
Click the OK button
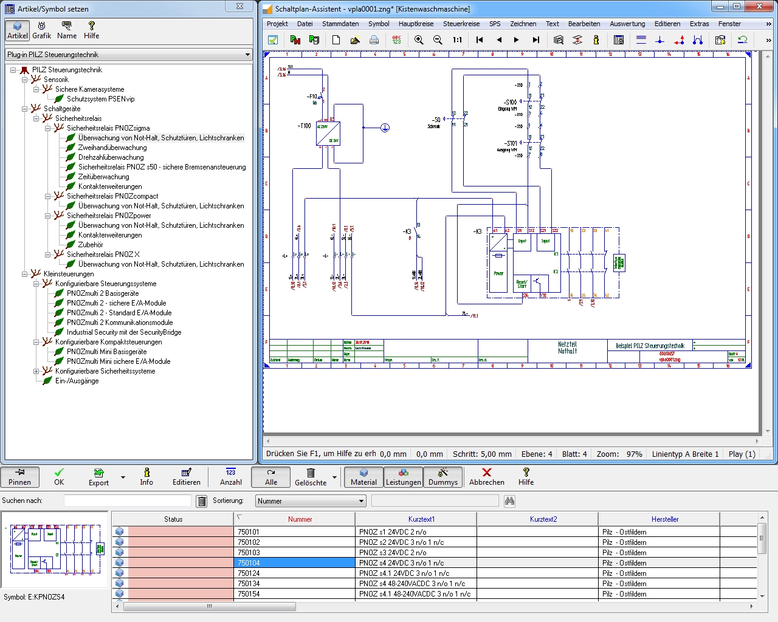click(x=59, y=476)
